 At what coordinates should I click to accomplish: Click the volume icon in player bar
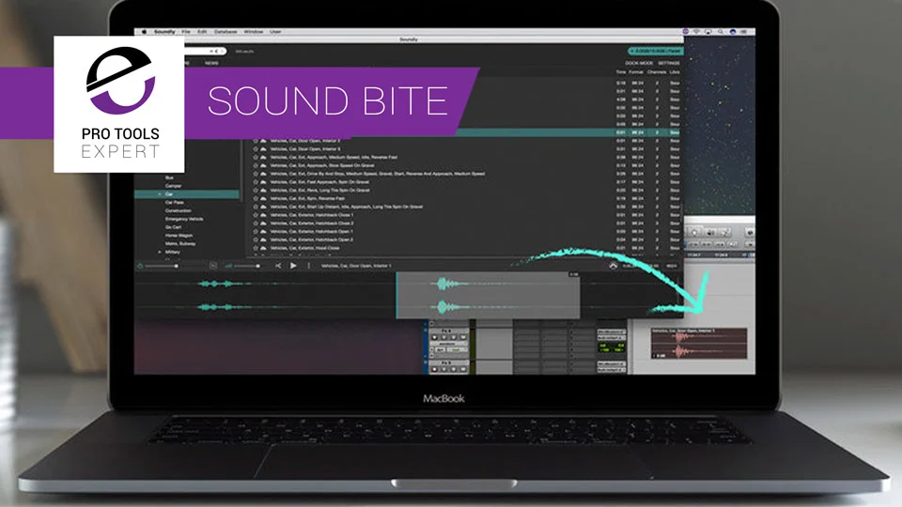pyautogui.click(x=228, y=266)
